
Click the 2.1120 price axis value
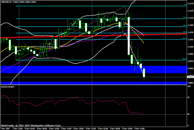tap(190, 18)
